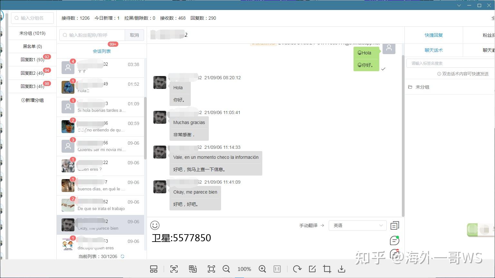495x278 pixels.
Task: Select the highlighted 'Okay, me parece bien' conversation
Action: point(100,225)
